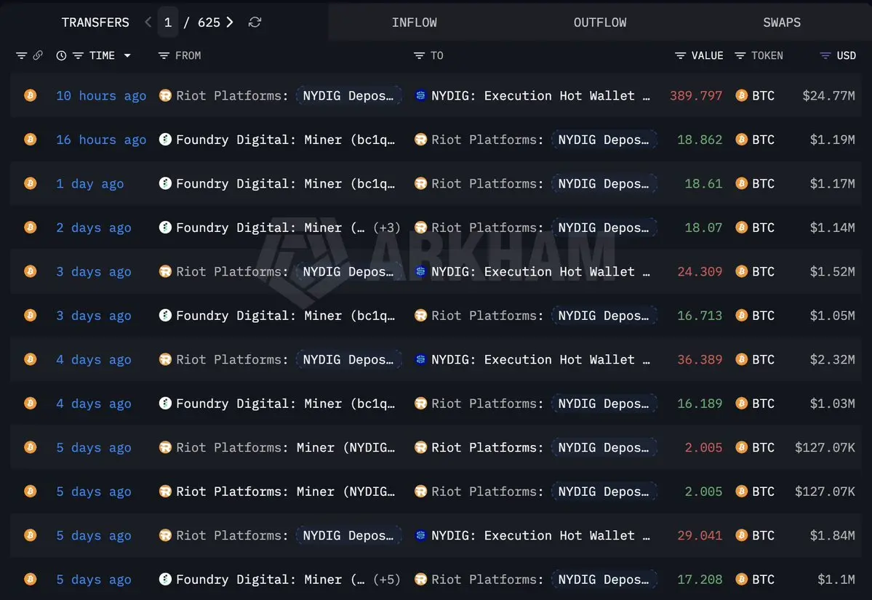Screen dimensions: 872x600
Task: Click Foundry Digital icon in 1 day ago row
Action: 165,183
